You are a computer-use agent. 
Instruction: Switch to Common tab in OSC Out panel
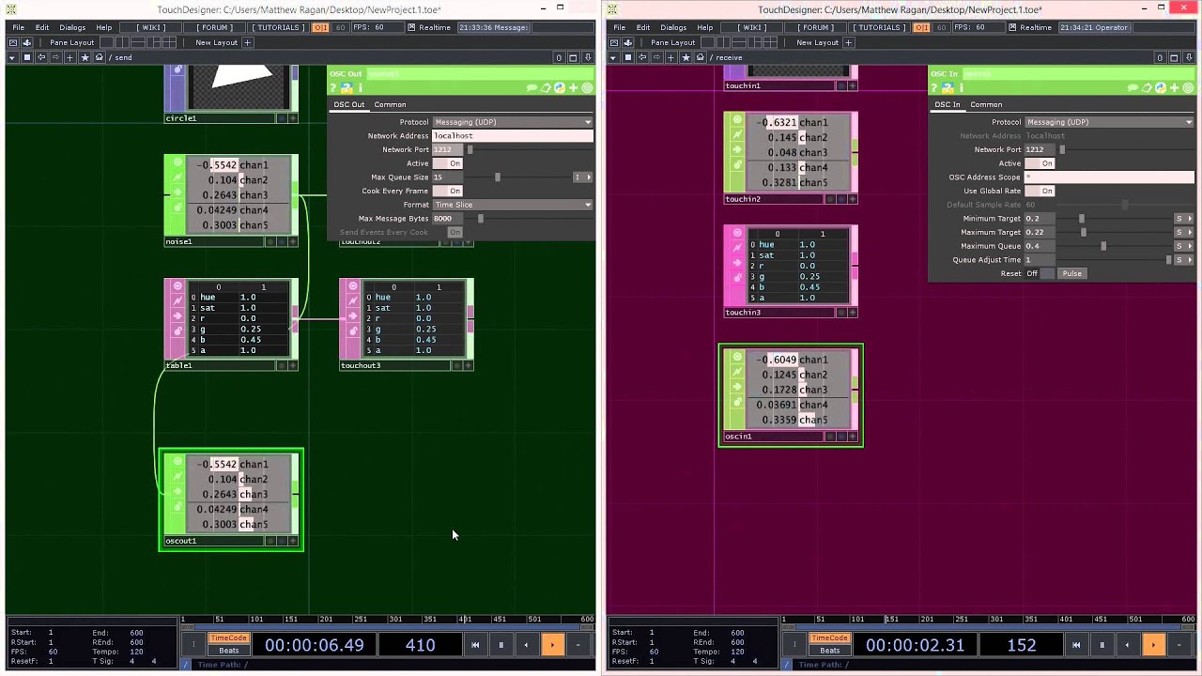(390, 104)
